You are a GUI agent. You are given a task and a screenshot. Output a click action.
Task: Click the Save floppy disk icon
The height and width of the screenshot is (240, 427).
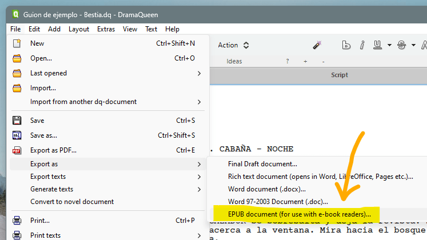[17, 121]
